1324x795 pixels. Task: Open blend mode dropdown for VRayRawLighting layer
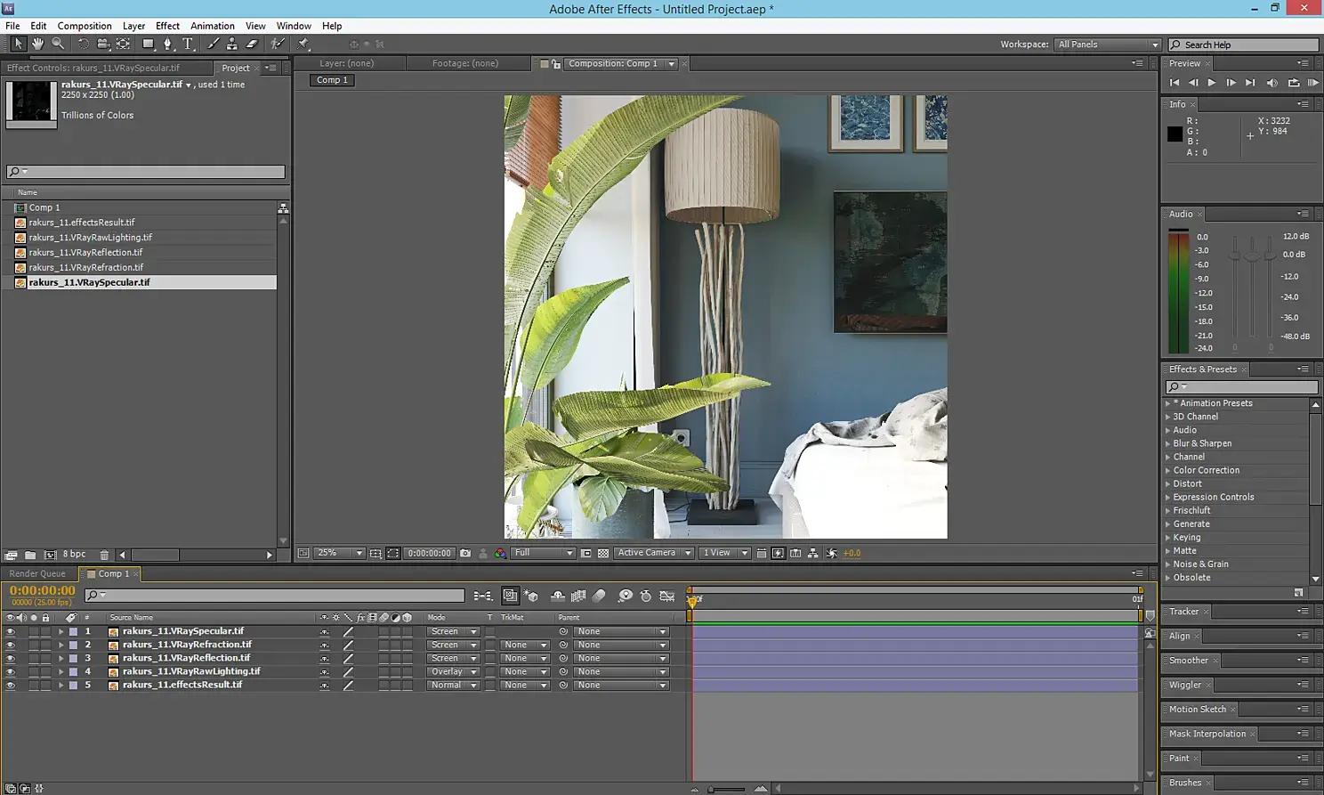(x=453, y=672)
